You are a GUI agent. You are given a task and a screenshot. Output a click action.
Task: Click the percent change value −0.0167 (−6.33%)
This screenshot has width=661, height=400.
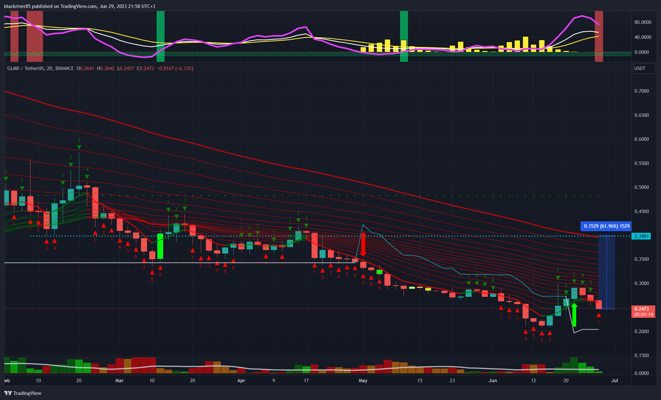click(x=175, y=68)
